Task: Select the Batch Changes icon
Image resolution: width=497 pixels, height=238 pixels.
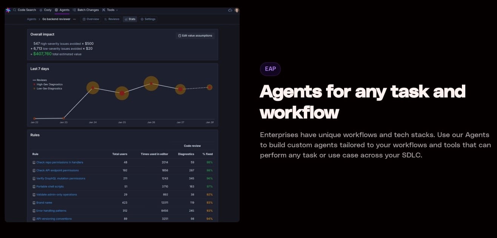Action: pyautogui.click(x=75, y=10)
